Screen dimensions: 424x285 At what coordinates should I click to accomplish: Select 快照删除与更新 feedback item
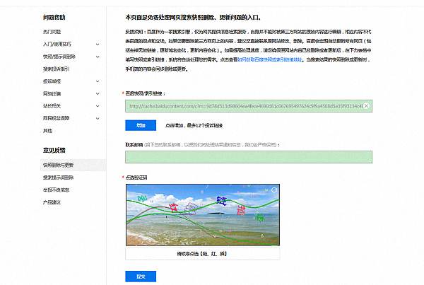coord(59,165)
